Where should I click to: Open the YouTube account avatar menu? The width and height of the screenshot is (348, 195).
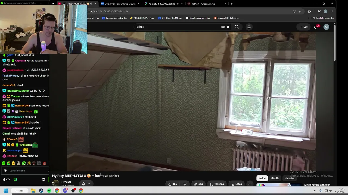point(326,27)
